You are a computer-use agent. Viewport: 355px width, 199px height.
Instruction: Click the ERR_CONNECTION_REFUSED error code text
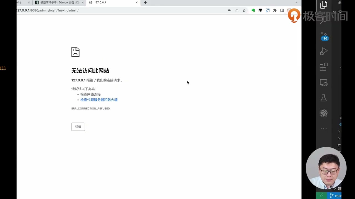90,109
